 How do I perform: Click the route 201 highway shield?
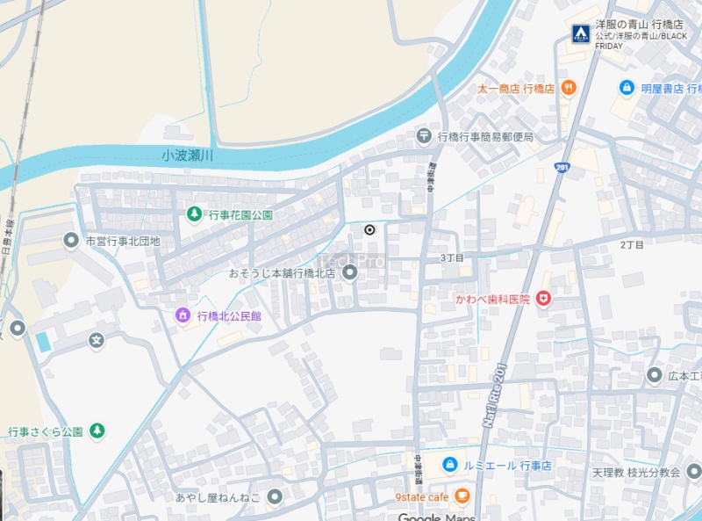(x=562, y=168)
